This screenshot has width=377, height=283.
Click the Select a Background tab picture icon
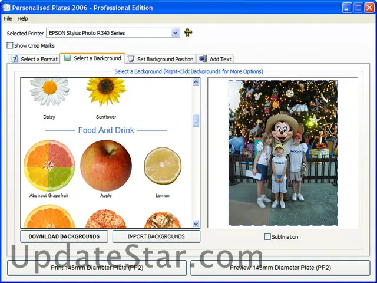click(68, 58)
